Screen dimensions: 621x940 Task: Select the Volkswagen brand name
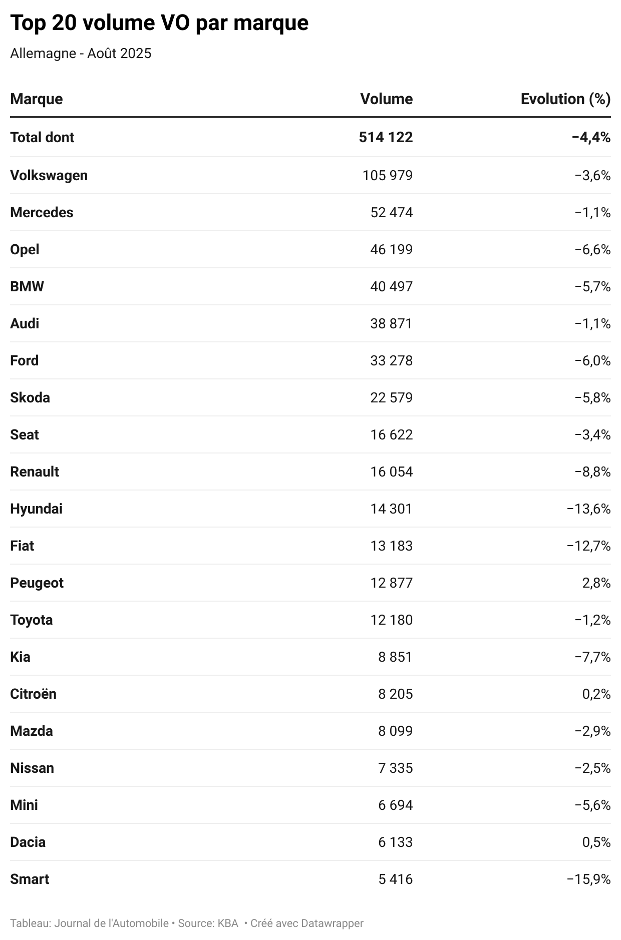pyautogui.click(x=49, y=176)
